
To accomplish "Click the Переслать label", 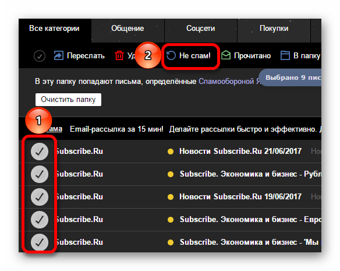I will [x=86, y=56].
